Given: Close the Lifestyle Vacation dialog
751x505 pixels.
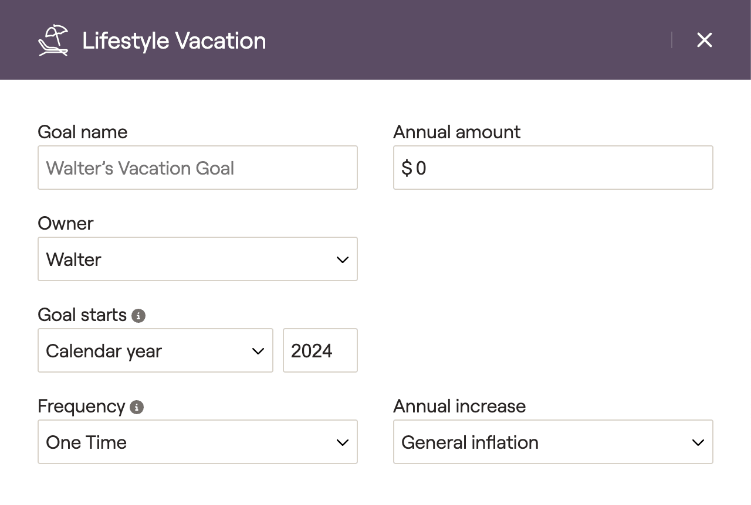Looking at the screenshot, I should (x=704, y=40).
